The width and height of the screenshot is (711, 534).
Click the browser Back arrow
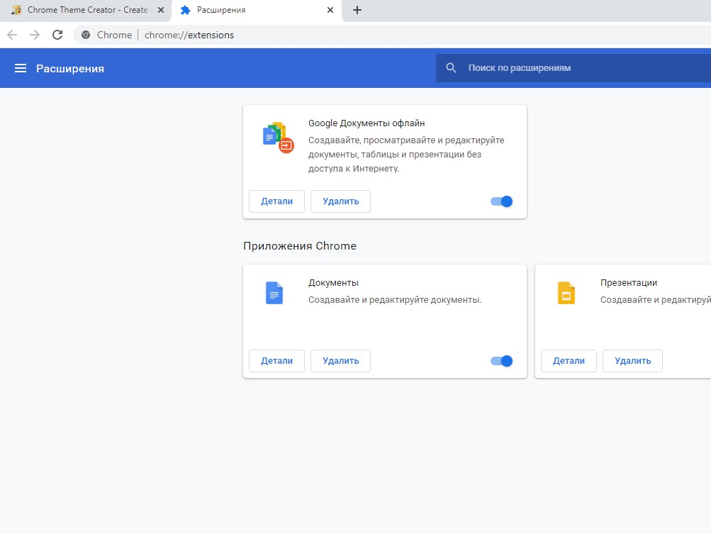12,35
